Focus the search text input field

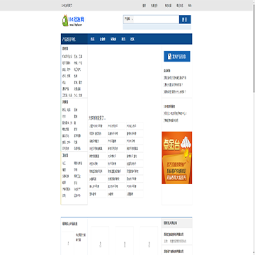point(157,19)
